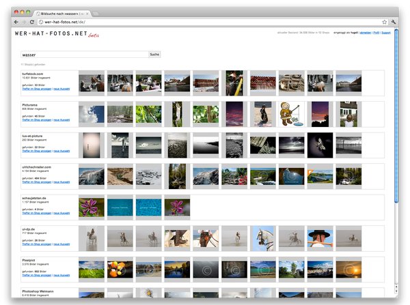Click neue Auswahl in the uli-dp.de row

click(61, 244)
